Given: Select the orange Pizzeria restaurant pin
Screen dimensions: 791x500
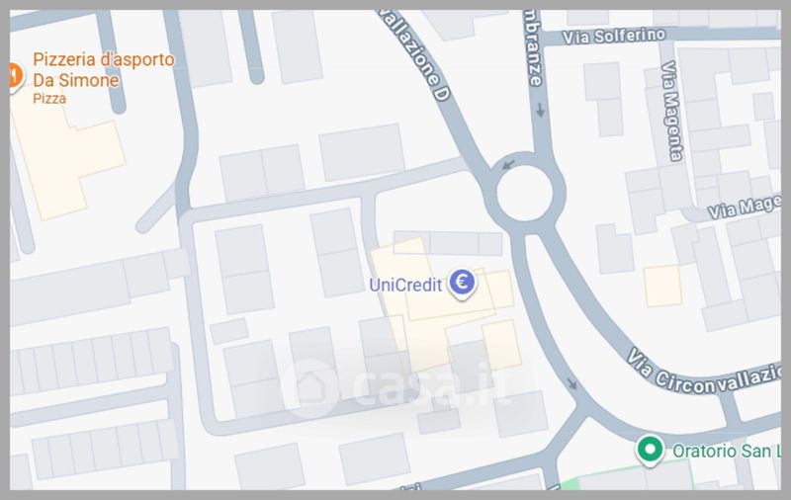Looking at the screenshot, I should pos(16,77).
